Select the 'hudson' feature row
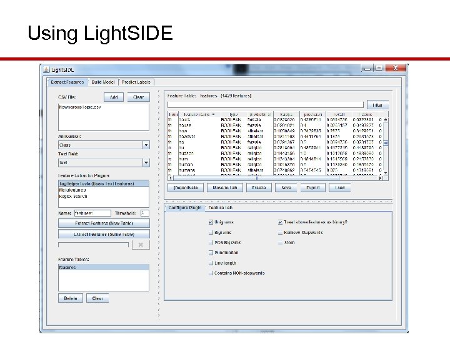 tap(276, 154)
